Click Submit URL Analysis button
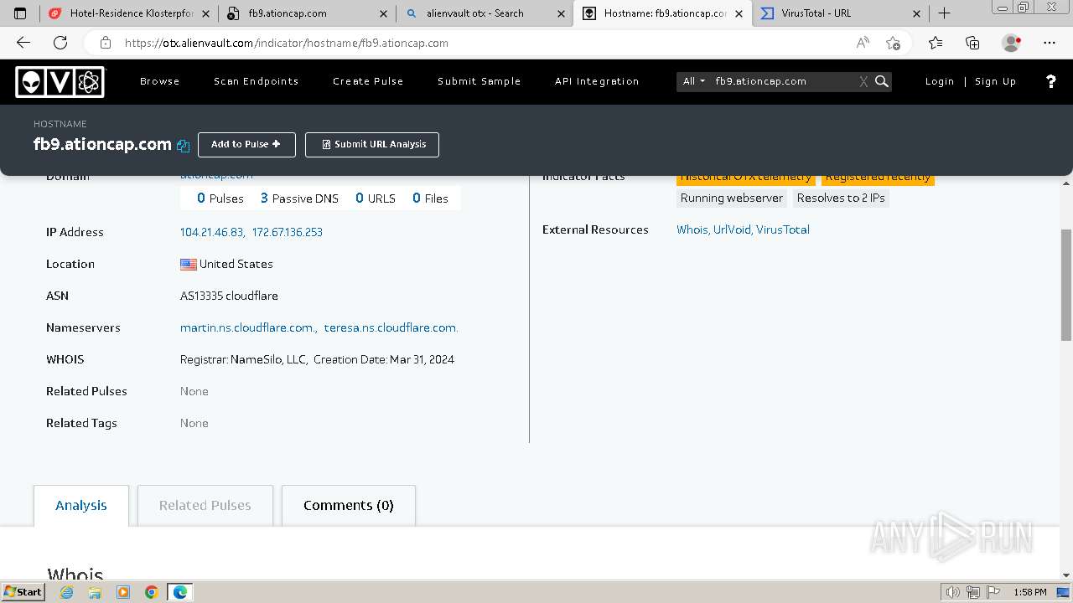This screenshot has height=603, width=1073. 372,144
